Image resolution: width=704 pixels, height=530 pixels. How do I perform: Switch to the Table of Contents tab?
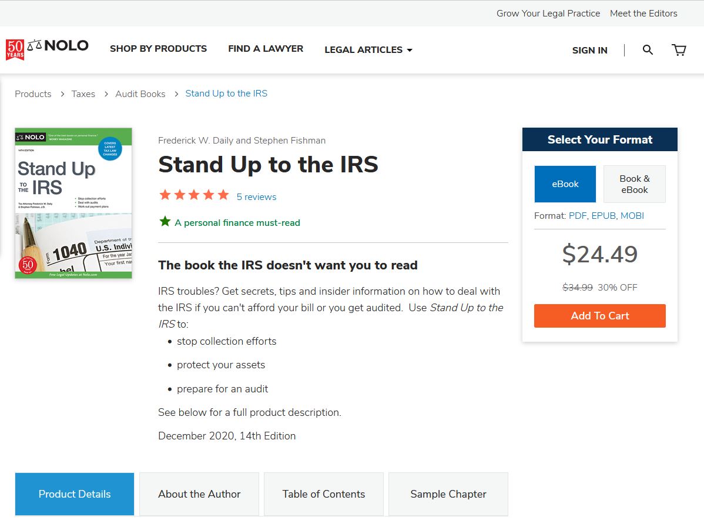coord(324,494)
